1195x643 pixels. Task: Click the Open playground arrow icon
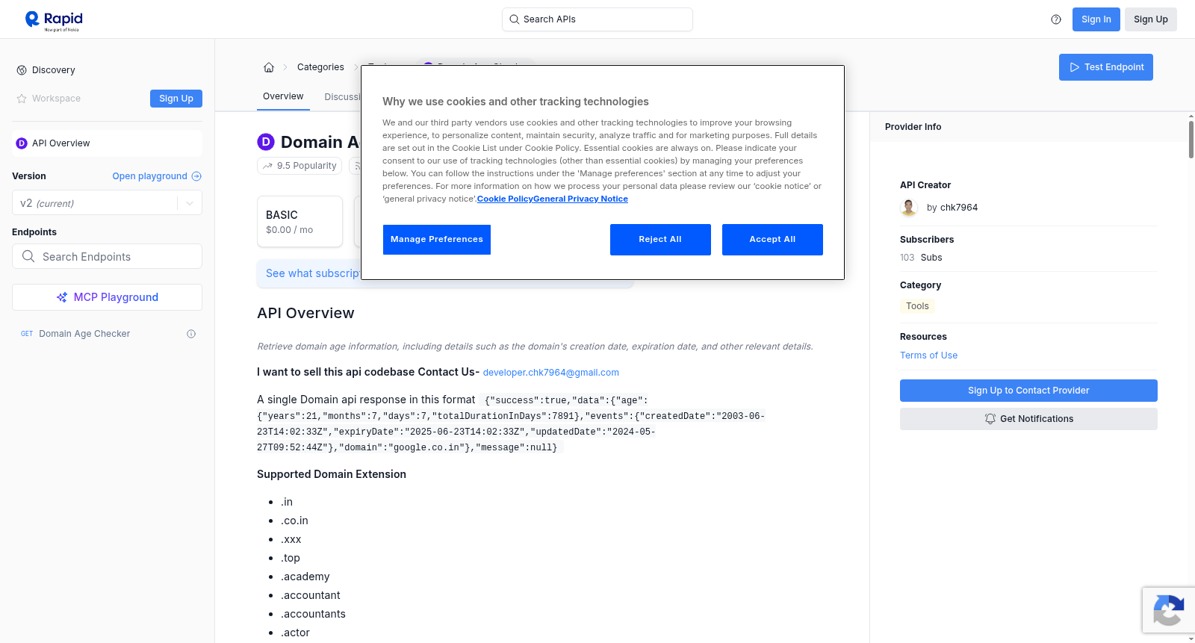pos(196,176)
